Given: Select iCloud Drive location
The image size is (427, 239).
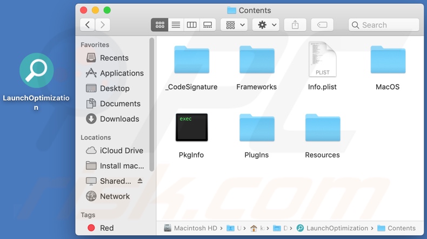Looking at the screenshot, I should [115, 151].
